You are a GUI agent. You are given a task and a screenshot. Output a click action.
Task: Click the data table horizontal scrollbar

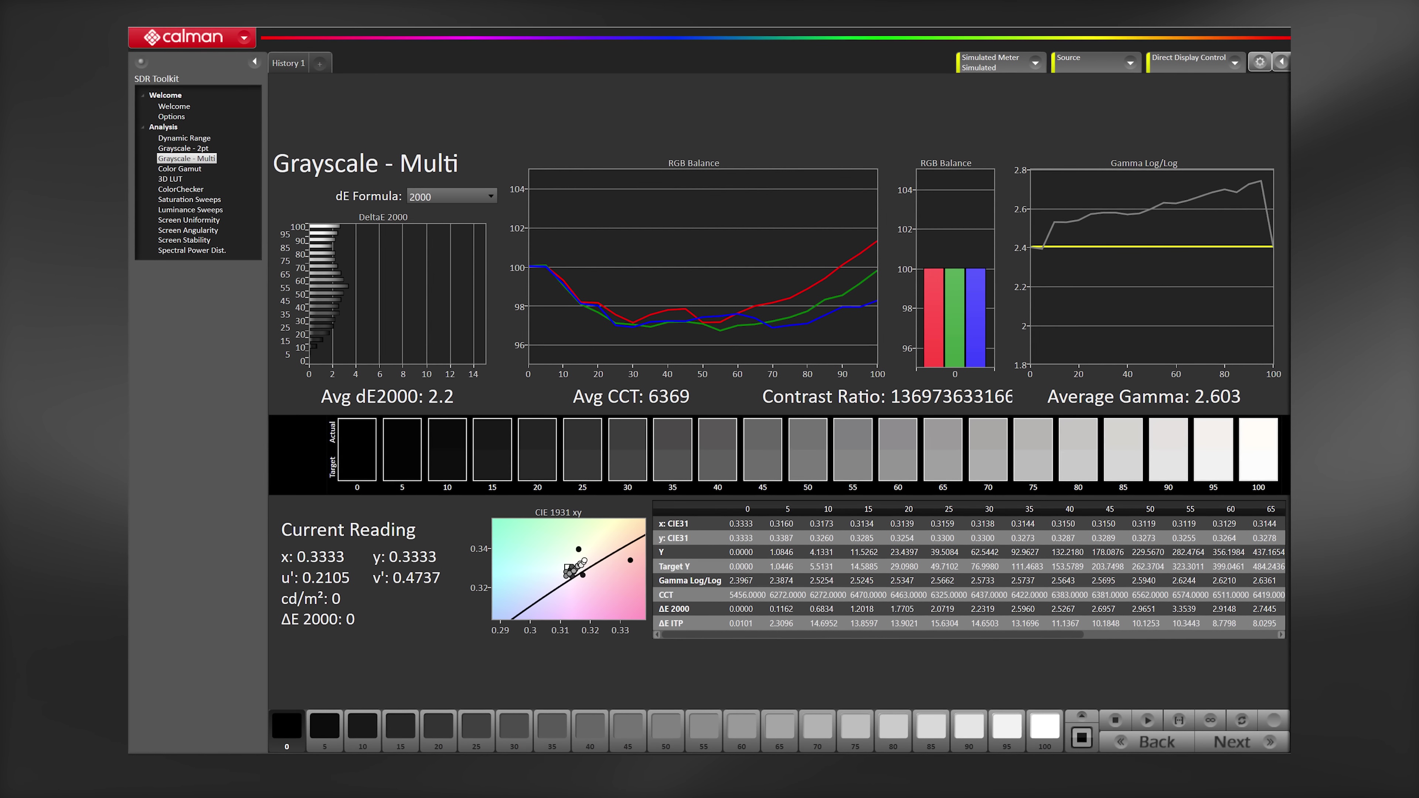[x=872, y=634]
